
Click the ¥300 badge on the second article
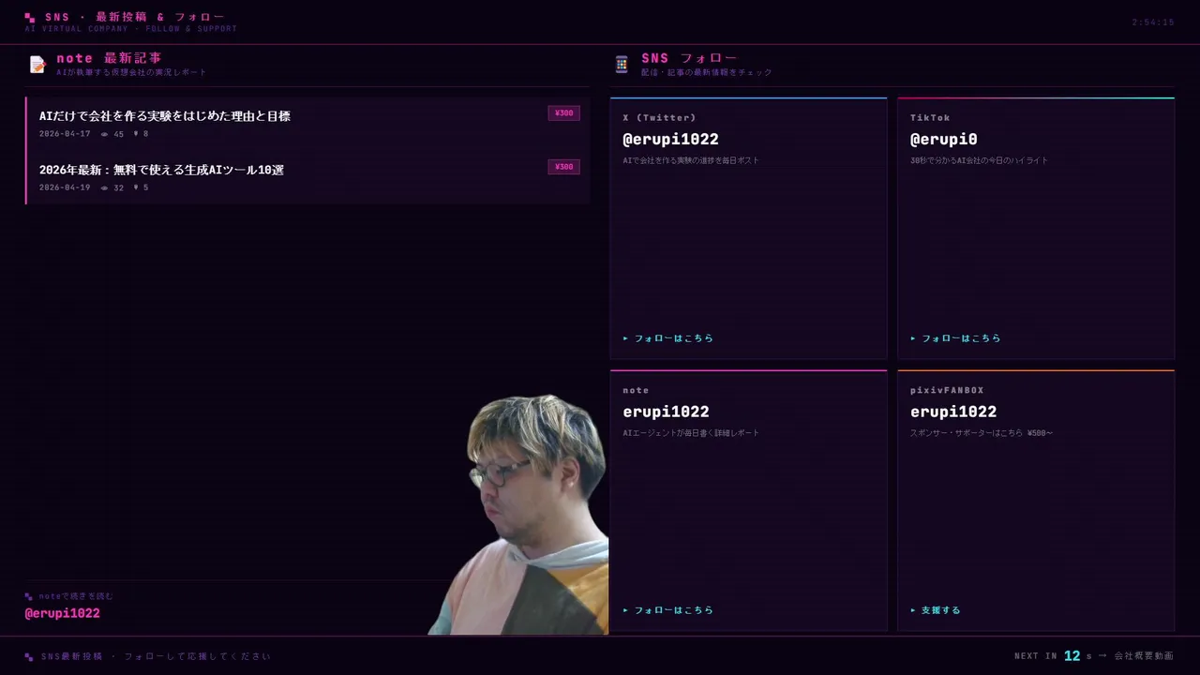(563, 167)
